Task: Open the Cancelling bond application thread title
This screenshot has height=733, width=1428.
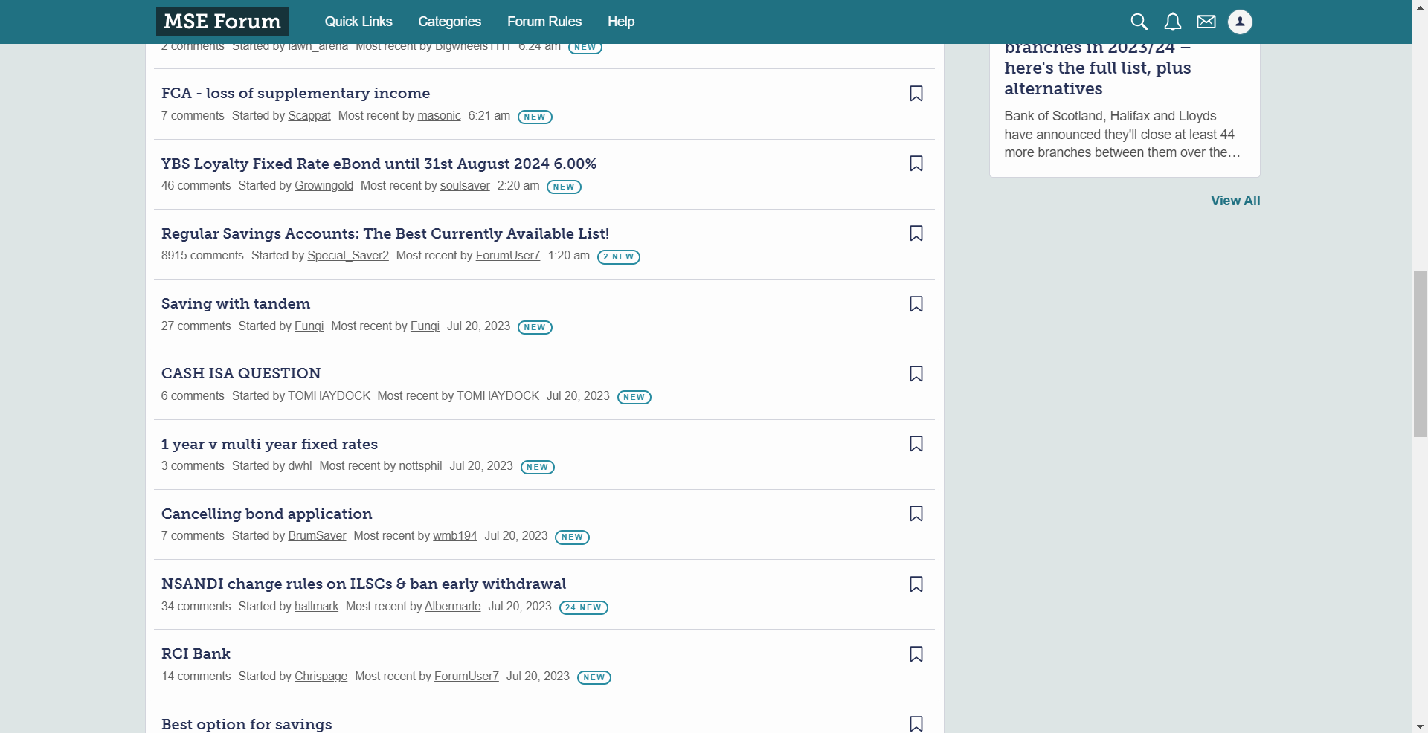Action: [x=266, y=514]
